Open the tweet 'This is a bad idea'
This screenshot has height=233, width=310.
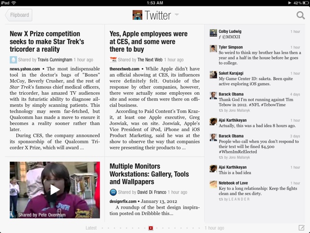pyautogui.click(x=235, y=173)
